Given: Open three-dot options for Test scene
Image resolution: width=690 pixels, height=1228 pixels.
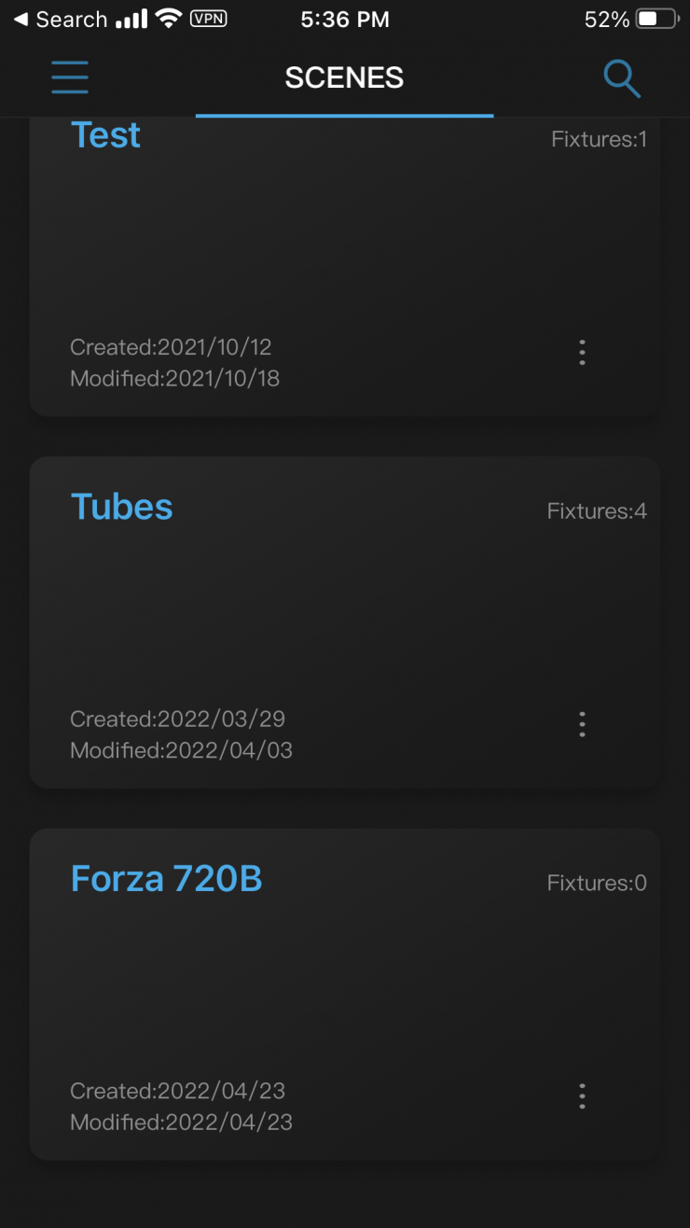Looking at the screenshot, I should click(x=582, y=352).
